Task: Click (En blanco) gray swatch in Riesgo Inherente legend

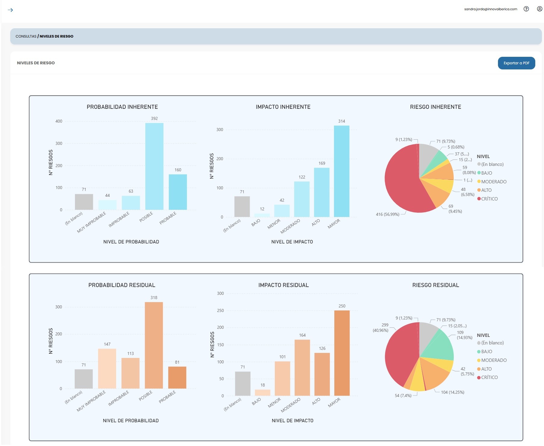Action: click(479, 164)
